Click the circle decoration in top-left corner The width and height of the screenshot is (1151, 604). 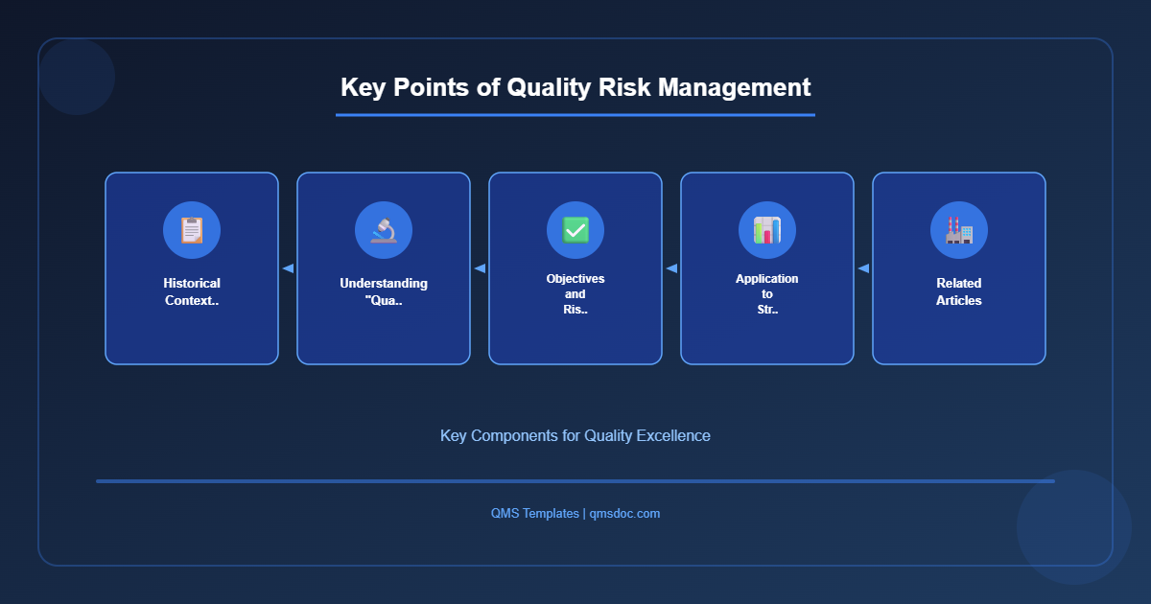(x=77, y=77)
